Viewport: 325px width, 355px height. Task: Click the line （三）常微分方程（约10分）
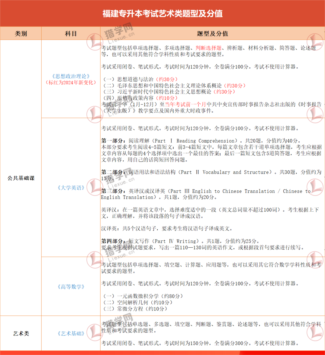[x=135, y=309]
